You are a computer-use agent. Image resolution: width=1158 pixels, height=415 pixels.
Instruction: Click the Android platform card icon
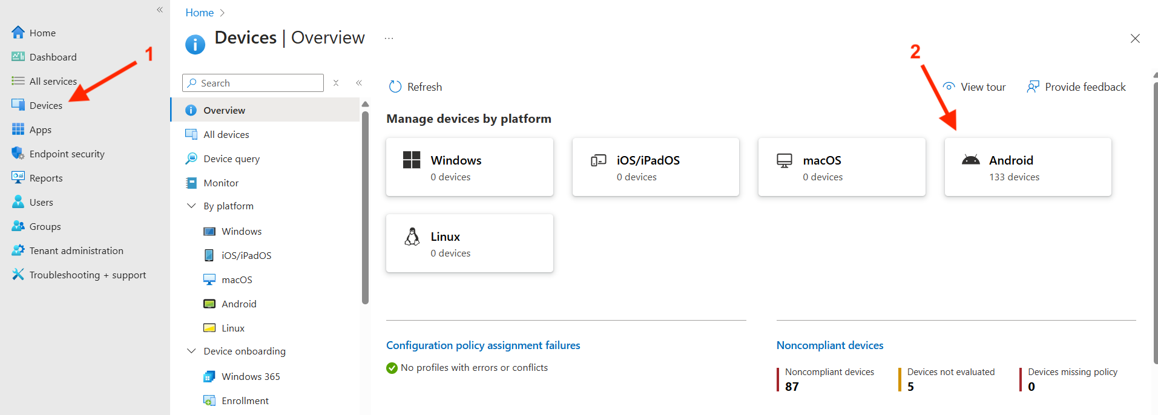pyautogui.click(x=970, y=160)
